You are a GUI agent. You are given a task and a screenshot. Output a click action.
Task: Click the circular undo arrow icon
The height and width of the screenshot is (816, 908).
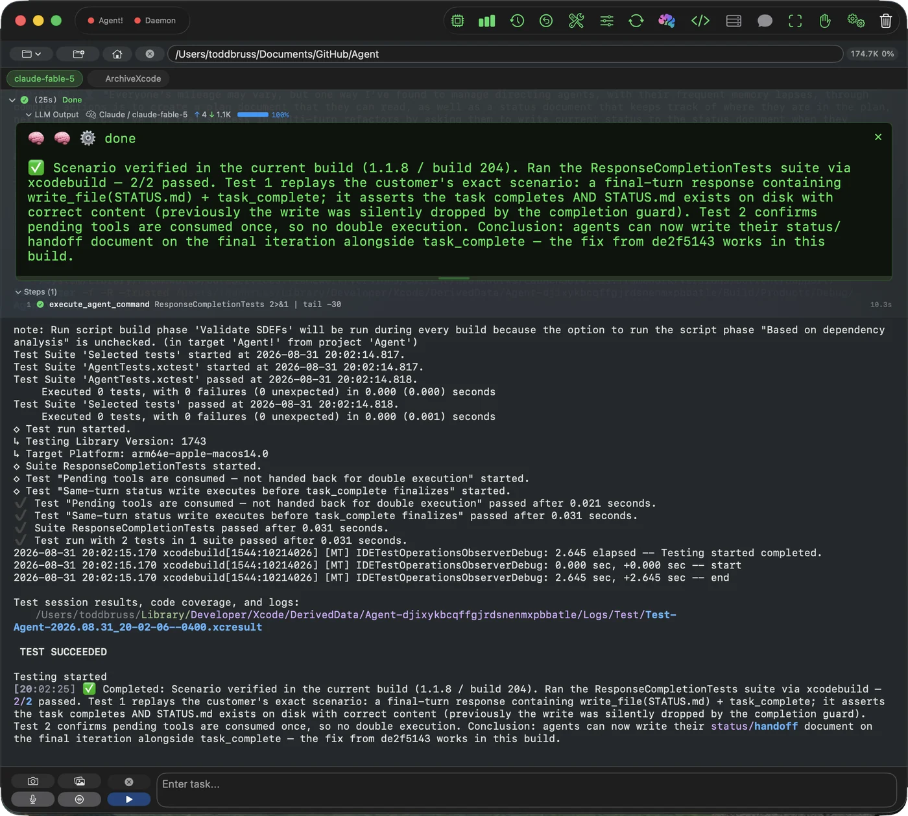point(546,21)
